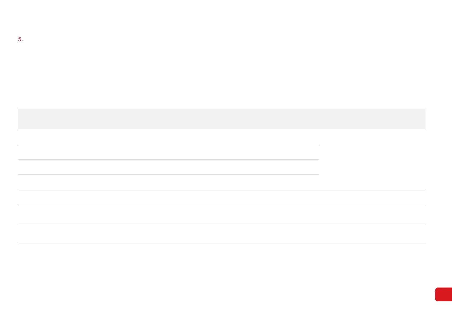Click the center of the gray table header band
This screenshot has width=452, height=319.
coord(222,119)
